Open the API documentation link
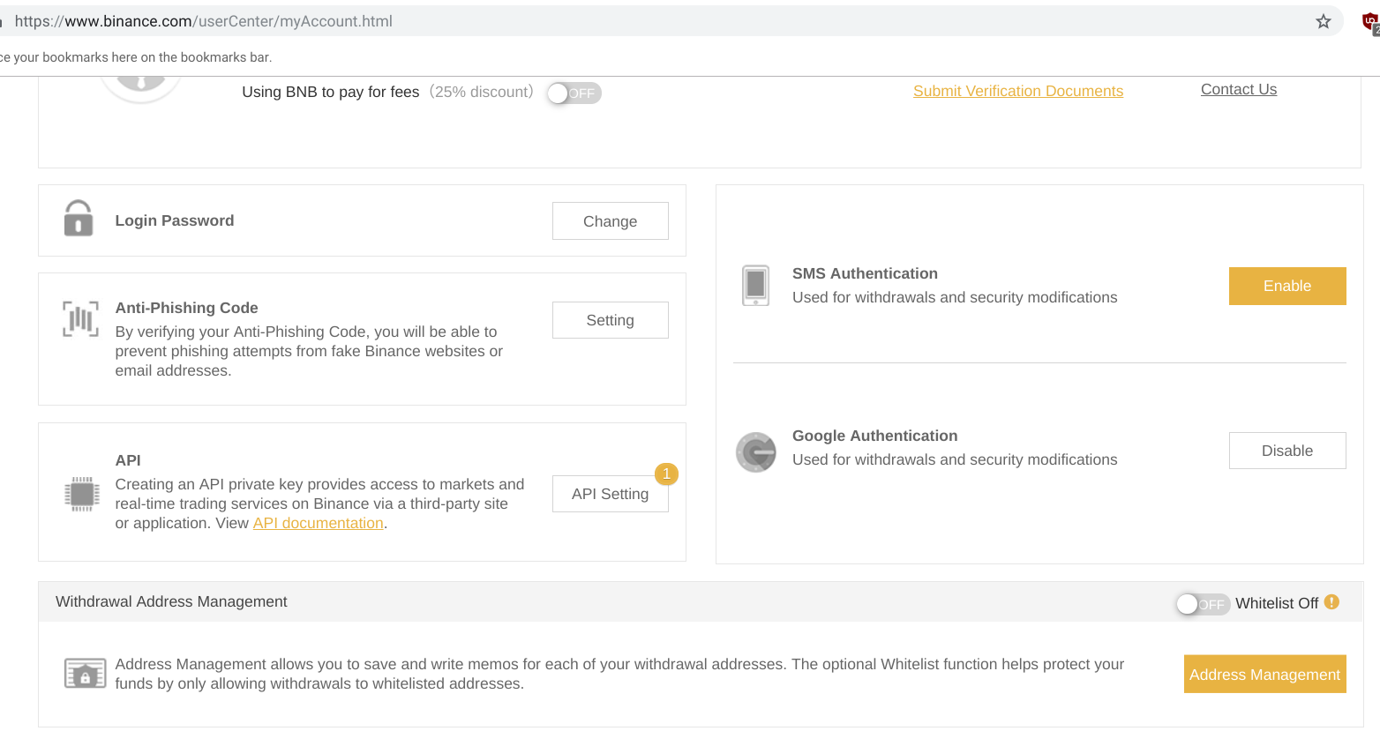The image size is (1380, 731). point(319,523)
